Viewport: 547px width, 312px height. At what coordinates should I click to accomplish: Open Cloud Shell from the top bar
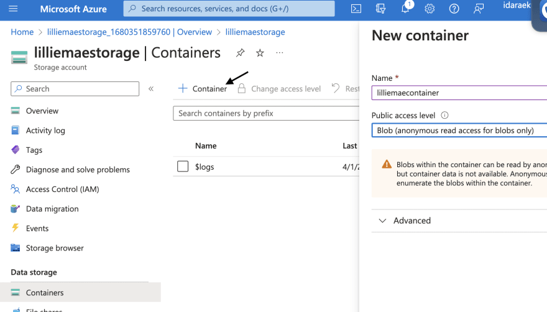coord(356,9)
